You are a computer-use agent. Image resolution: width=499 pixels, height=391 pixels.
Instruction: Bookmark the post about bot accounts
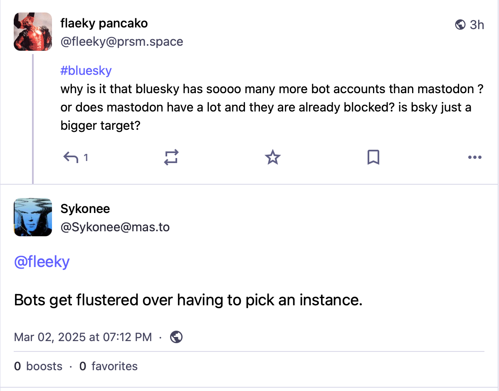[x=373, y=158]
